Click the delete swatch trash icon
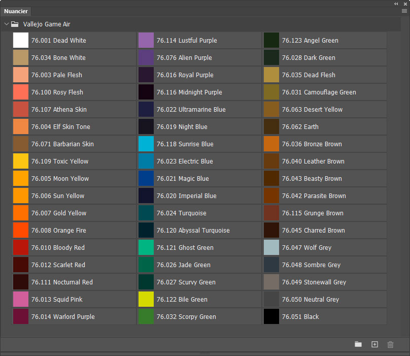The height and width of the screenshot is (356, 410). pos(390,344)
